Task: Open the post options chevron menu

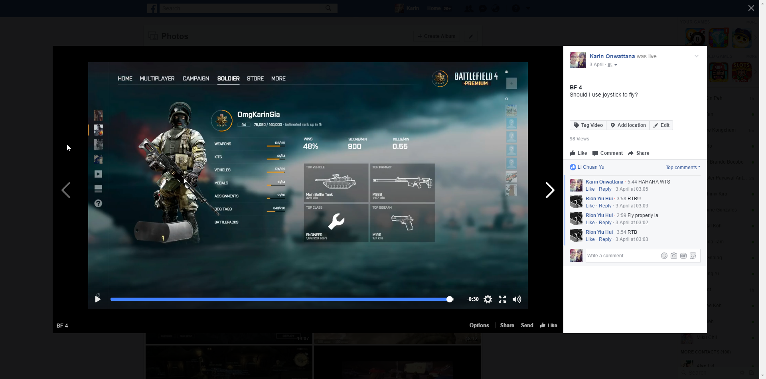Action: coord(696,56)
